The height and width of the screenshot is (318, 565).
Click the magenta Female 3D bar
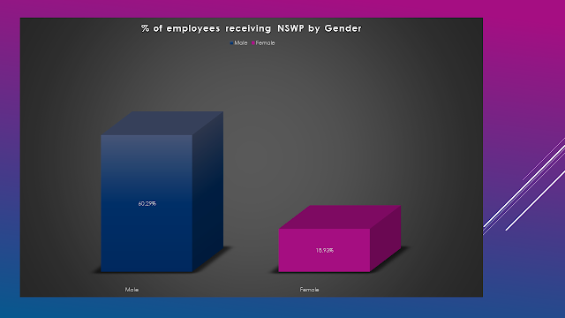(339, 238)
